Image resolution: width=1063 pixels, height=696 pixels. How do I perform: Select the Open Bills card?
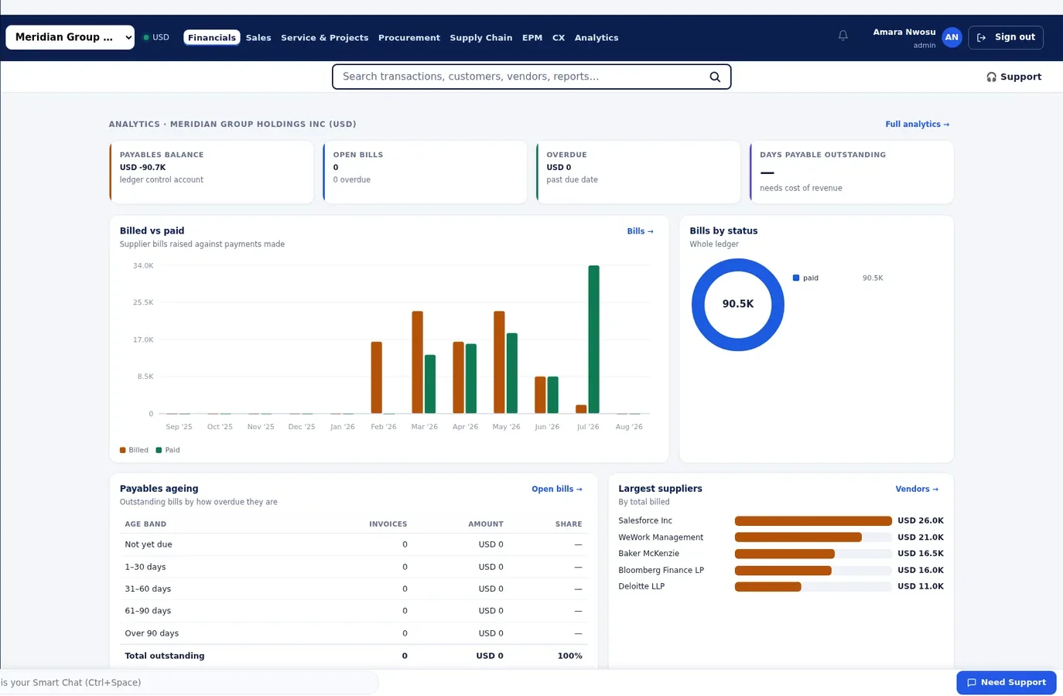425,172
